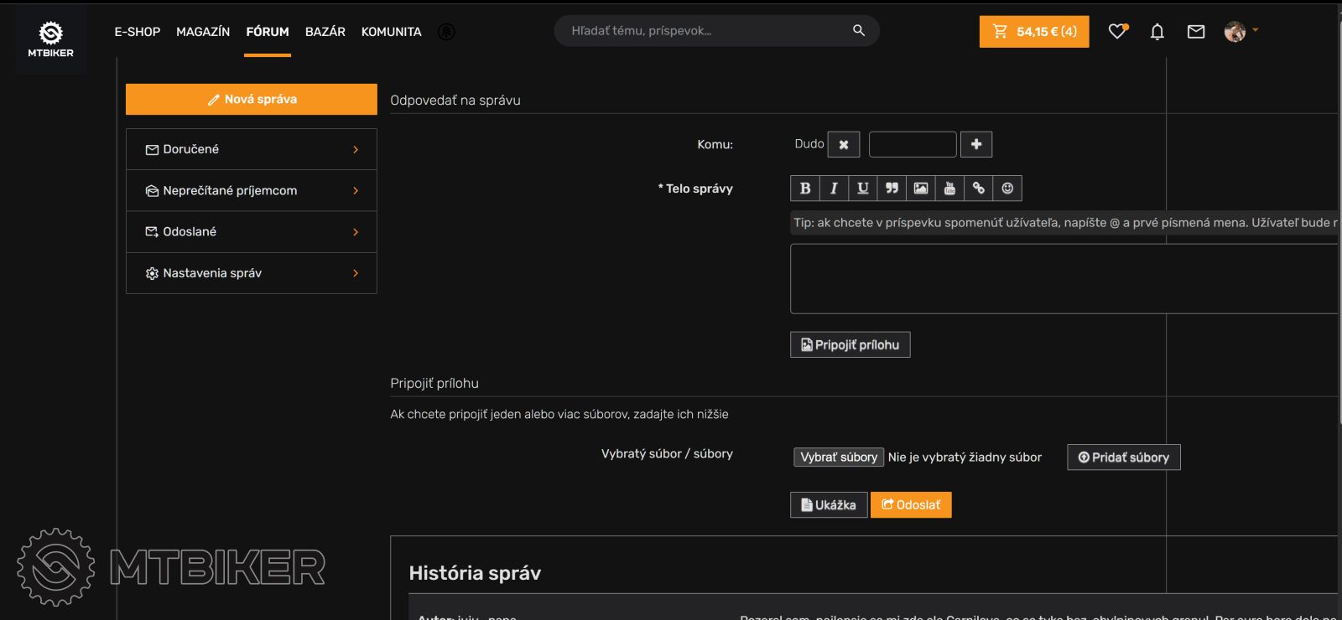This screenshot has height=620, width=1342.
Task: Open notifications bell icon
Action: click(x=1157, y=32)
